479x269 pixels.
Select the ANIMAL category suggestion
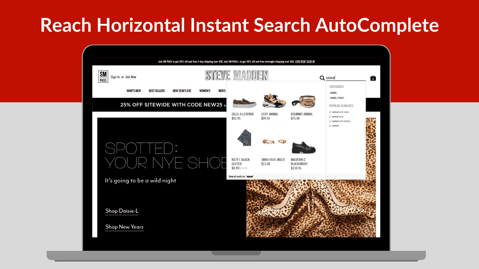[x=333, y=93]
